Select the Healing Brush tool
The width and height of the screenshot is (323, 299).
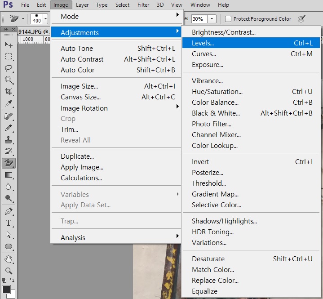point(9,116)
